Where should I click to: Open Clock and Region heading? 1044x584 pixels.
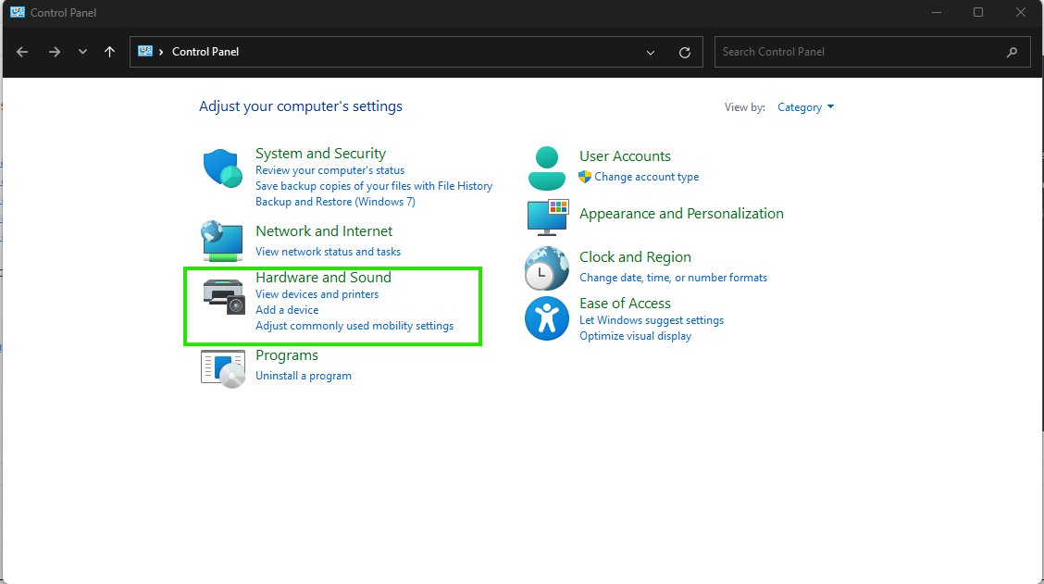pyautogui.click(x=635, y=256)
